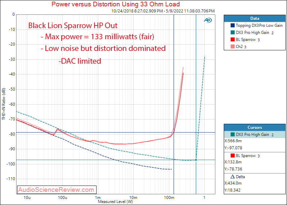287x205 pixels.
Task: Click the Data panel header
Action: (255, 18)
